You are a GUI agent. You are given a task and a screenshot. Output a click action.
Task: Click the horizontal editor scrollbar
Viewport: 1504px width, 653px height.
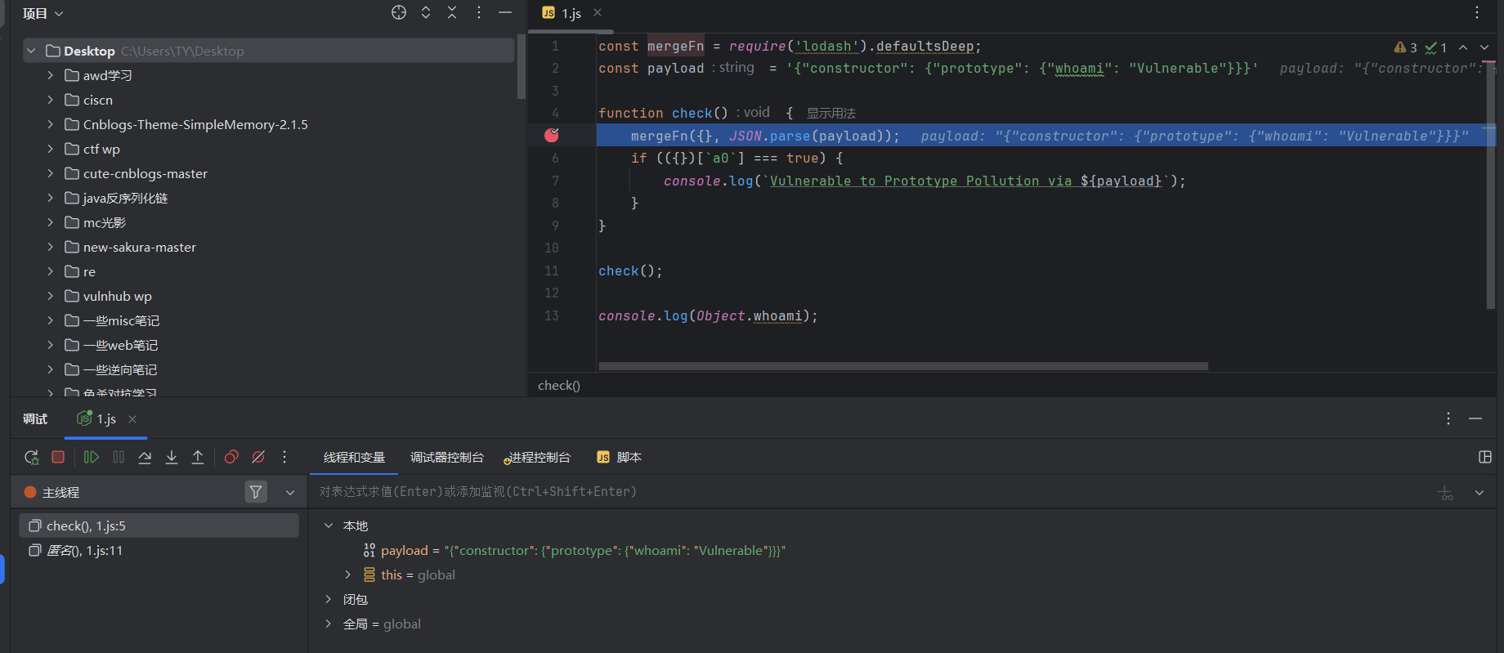(903, 366)
